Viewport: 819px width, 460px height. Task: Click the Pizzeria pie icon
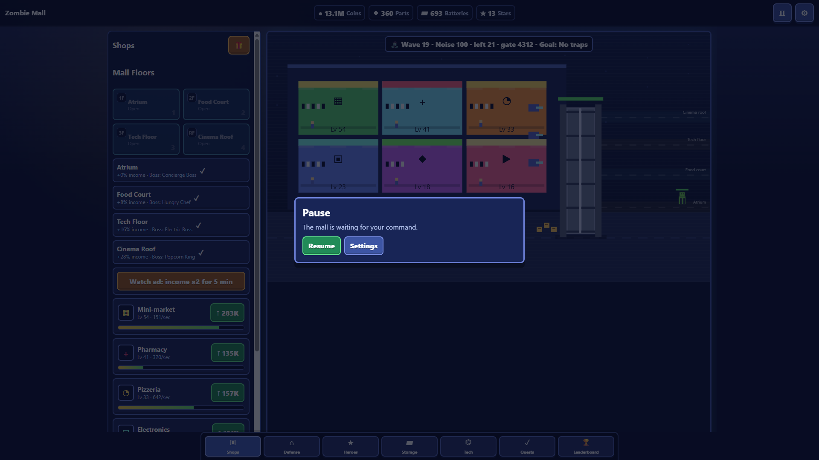click(126, 393)
